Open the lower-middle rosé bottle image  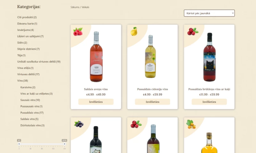pyautogui.click(x=153, y=139)
